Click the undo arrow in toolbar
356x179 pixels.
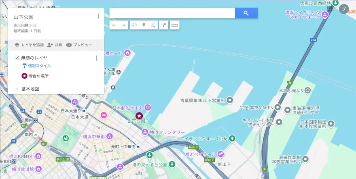coord(114,25)
